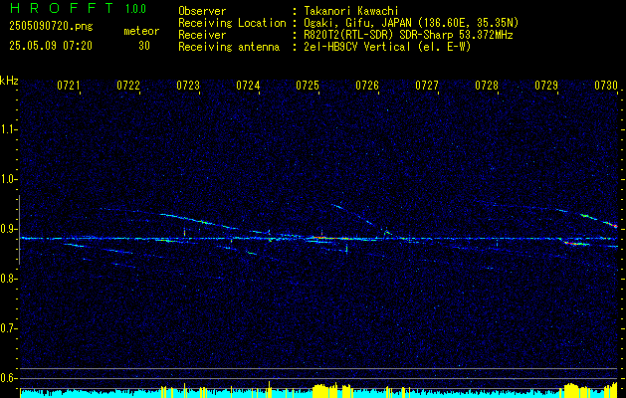Click the meteor label
This screenshot has height=398, width=626.
(141, 31)
